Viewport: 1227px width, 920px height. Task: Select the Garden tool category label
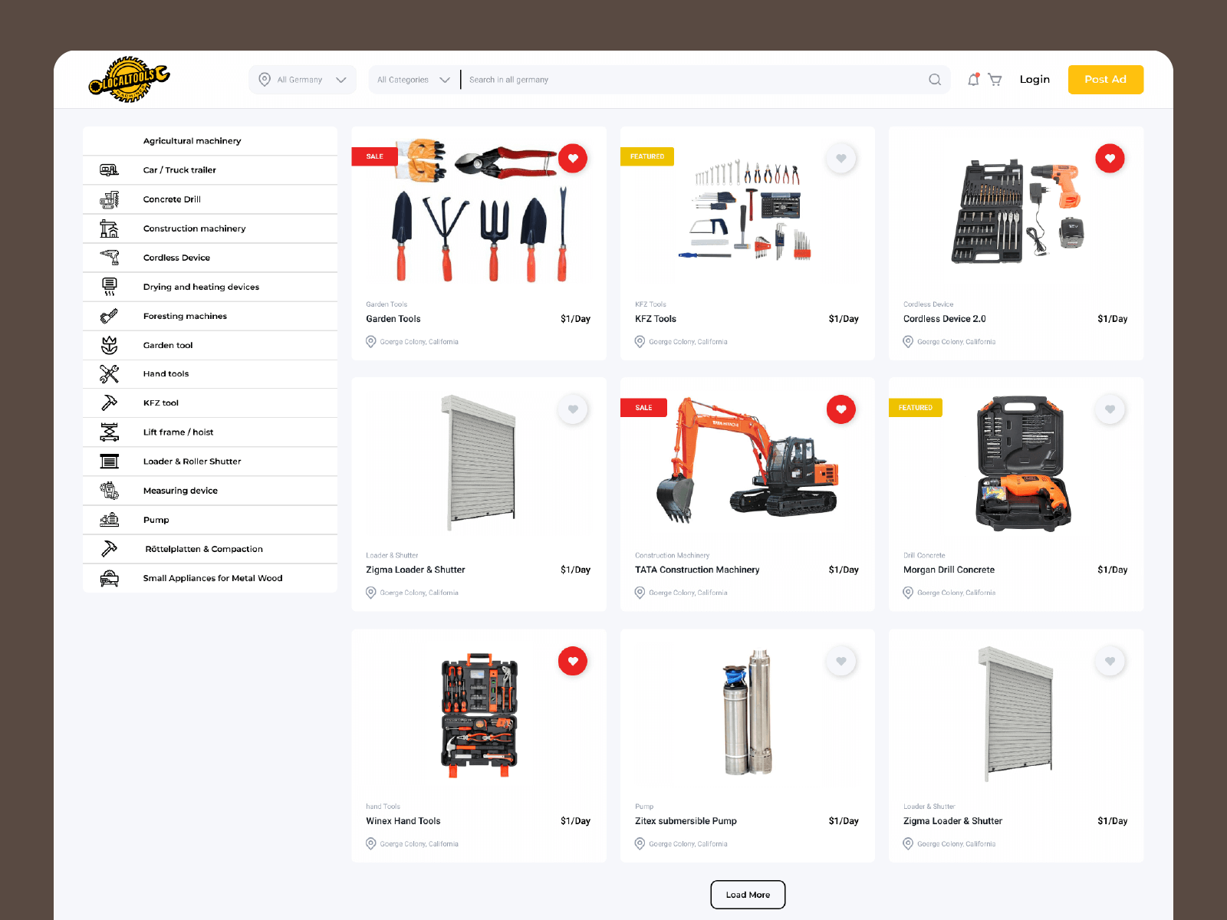pyautogui.click(x=168, y=345)
